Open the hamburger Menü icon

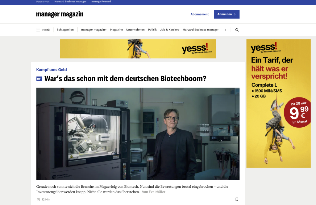click(x=38, y=30)
